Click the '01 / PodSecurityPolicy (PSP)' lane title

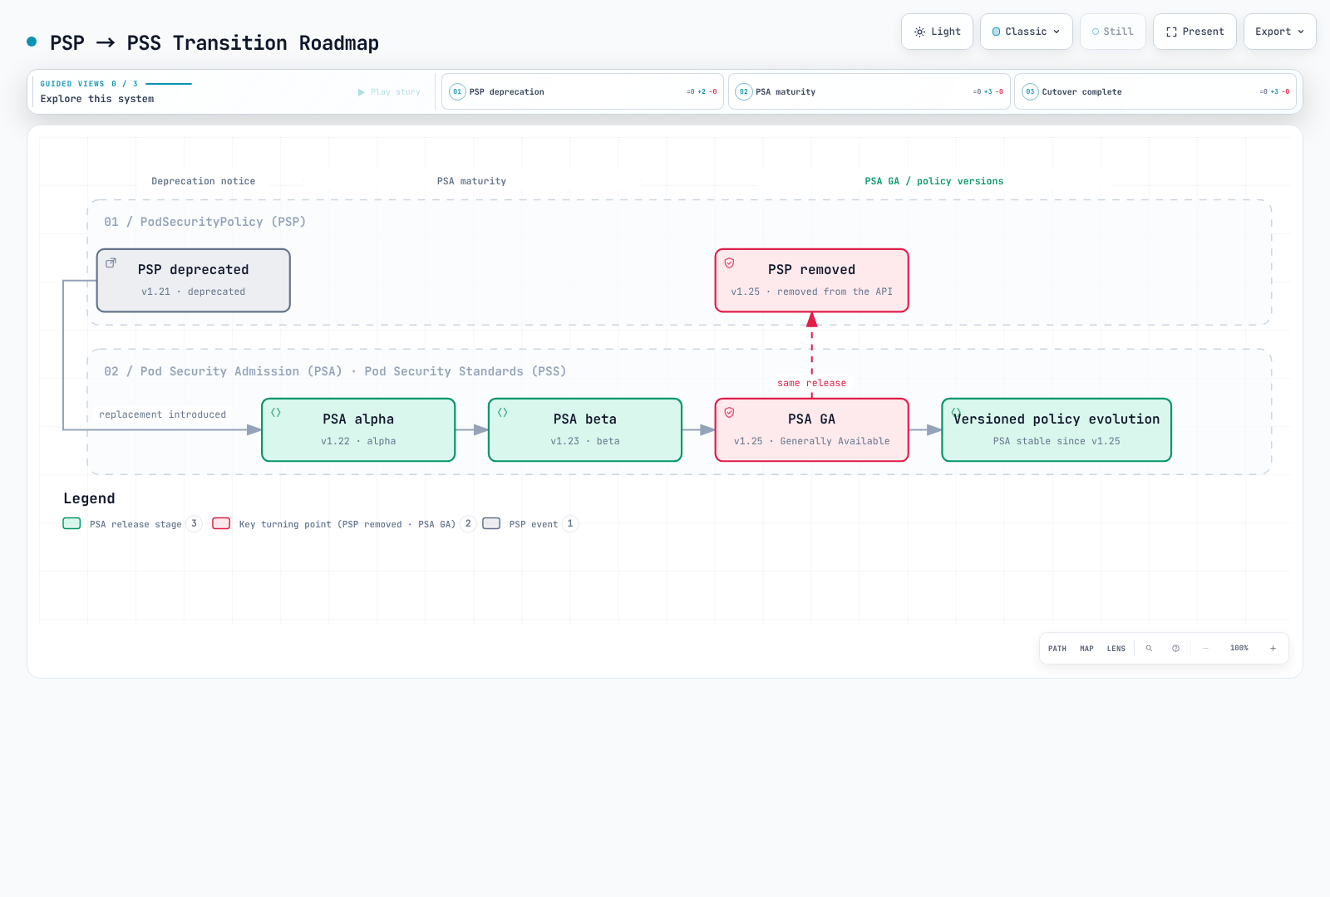pos(205,222)
